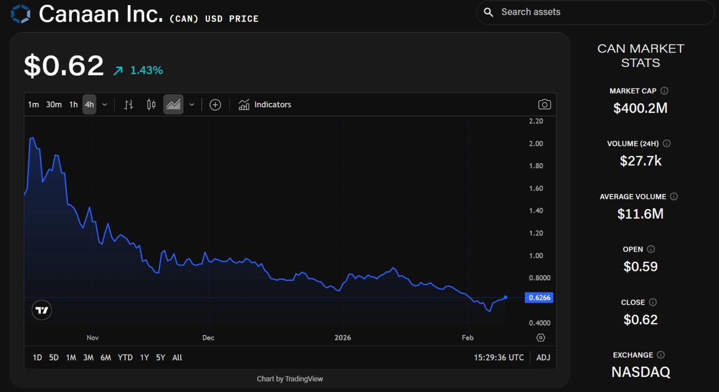Image resolution: width=719 pixels, height=392 pixels.
Task: Take a chart snapshot with camera icon
Action: pyautogui.click(x=544, y=105)
